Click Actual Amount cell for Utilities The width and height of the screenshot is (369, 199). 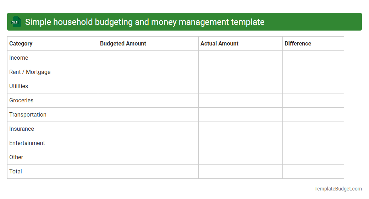point(241,86)
